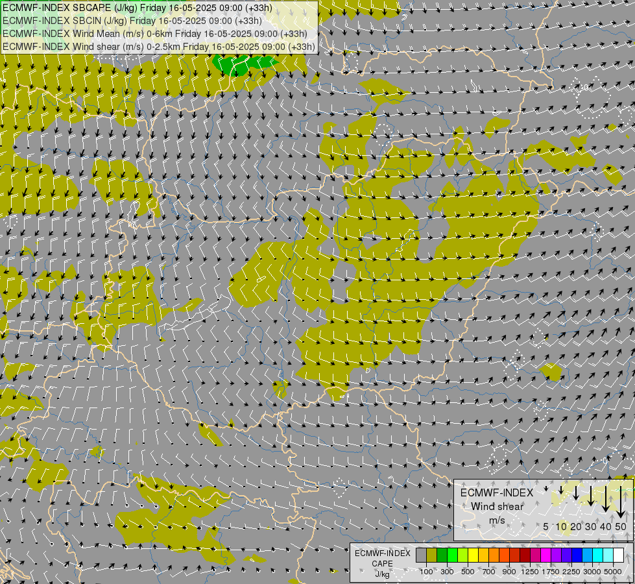The width and height of the screenshot is (635, 584).
Task: Select the indigo CAPE legend swatch
Action: [x=566, y=555]
